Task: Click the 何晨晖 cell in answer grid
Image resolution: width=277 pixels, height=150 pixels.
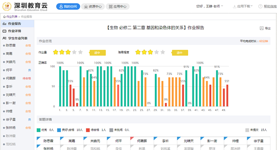Action: (x=142, y=141)
